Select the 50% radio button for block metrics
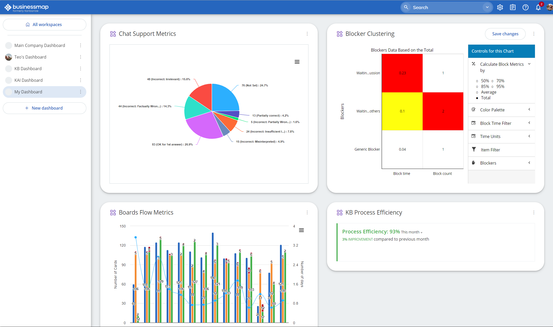Viewport: 553px width, 327px height. click(477, 80)
